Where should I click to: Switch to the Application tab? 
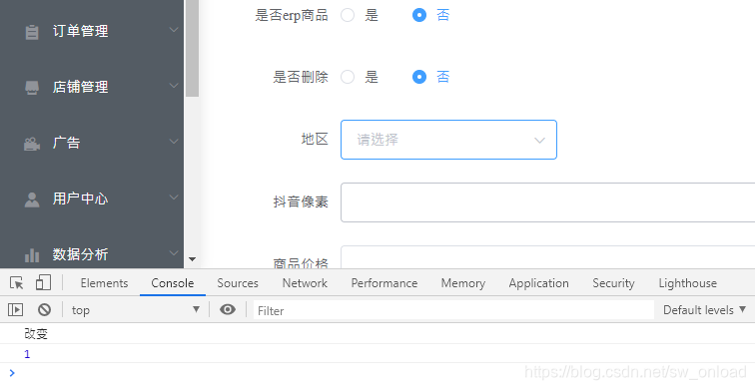539,283
